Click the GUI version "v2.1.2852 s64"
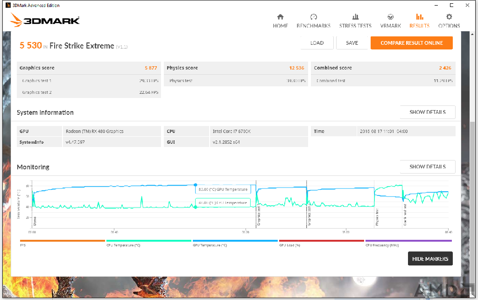478x300 pixels. 226,142
